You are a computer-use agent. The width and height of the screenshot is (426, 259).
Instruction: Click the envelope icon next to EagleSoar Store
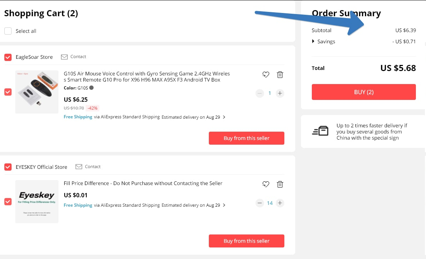[64, 57]
